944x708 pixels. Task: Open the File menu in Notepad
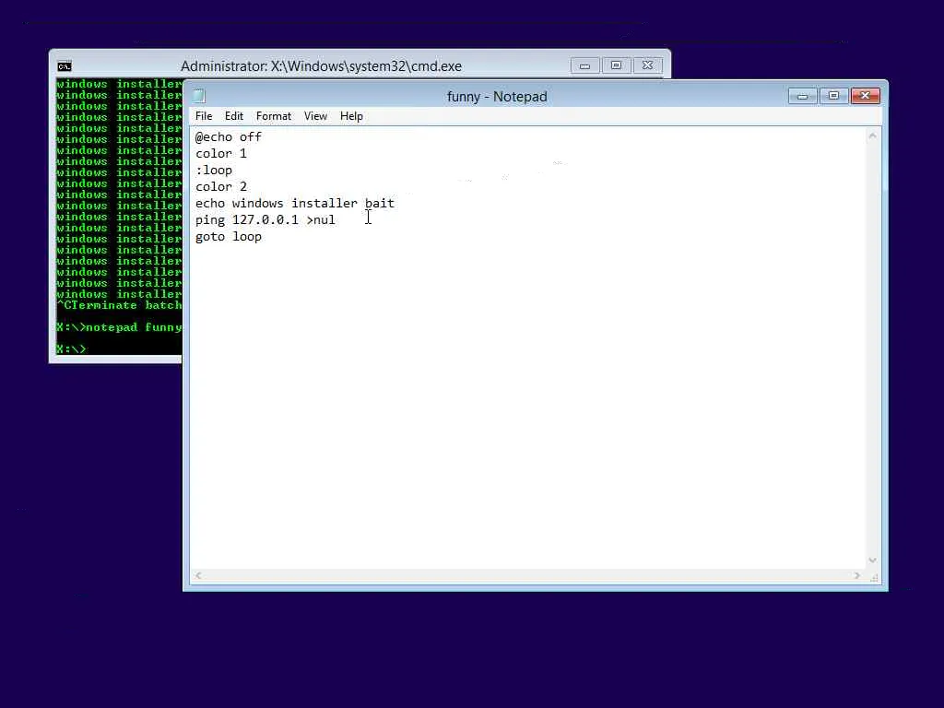[x=204, y=116]
